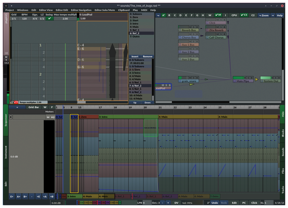Viewport: 288px width, 208px height.
Task: Click the Down button under the playlist
Action: pos(147,103)
